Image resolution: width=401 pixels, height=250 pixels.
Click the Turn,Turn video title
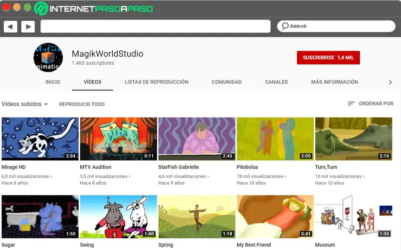tap(326, 167)
